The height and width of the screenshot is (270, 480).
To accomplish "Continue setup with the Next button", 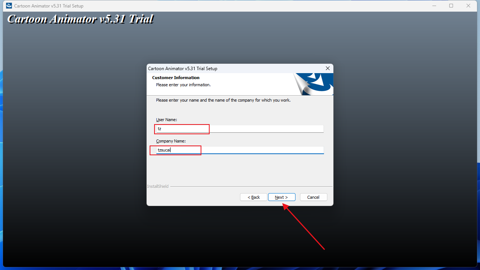I will 282,197.
